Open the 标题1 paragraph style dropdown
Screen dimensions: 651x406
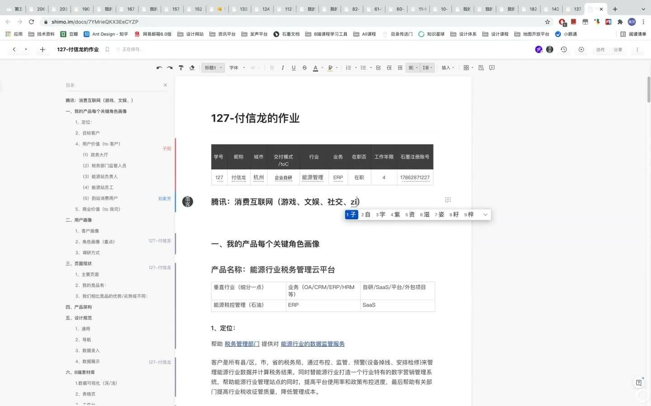click(x=213, y=68)
